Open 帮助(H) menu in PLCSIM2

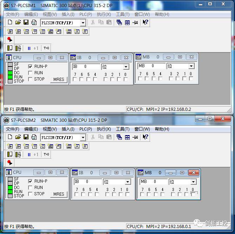pyautogui.click(x=162, y=129)
